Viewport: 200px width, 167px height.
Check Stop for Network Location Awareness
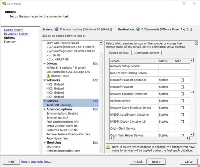pyautogui.click(x=182, y=94)
